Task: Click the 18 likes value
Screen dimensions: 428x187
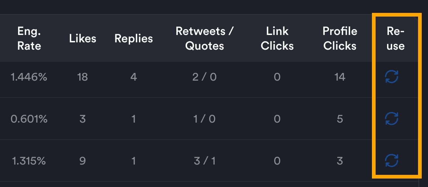Action: (x=82, y=77)
